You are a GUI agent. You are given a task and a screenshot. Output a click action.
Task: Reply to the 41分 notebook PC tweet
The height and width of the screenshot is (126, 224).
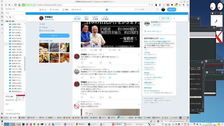82,63
